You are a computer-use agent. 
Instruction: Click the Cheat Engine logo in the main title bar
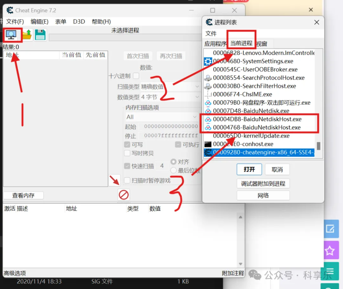[10, 10]
